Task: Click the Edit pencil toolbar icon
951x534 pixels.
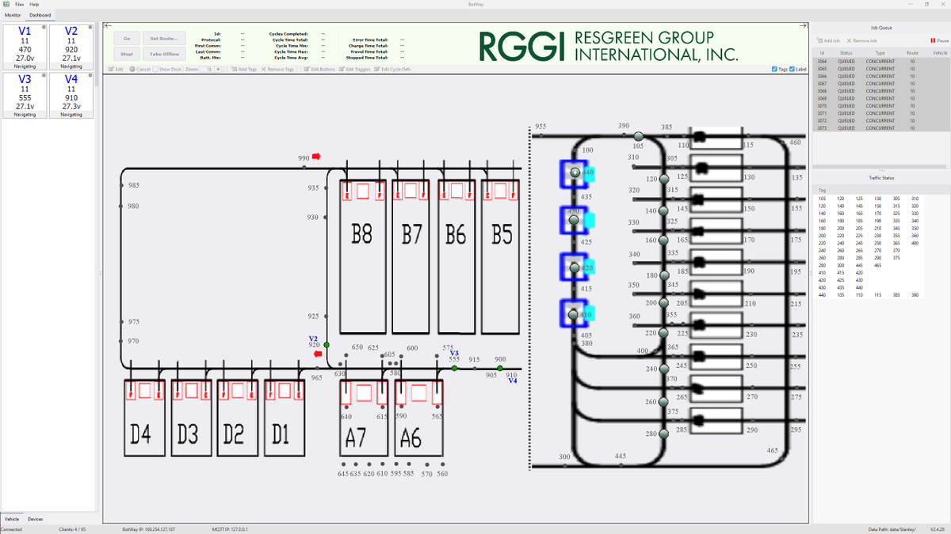Action: click(x=111, y=70)
